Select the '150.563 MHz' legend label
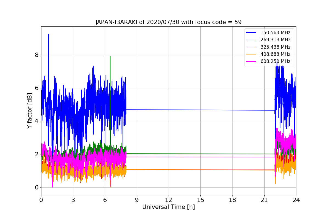329x219 pixels. pos(275,33)
